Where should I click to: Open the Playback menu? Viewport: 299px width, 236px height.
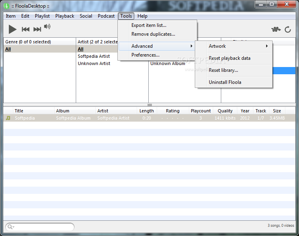(x=65, y=16)
